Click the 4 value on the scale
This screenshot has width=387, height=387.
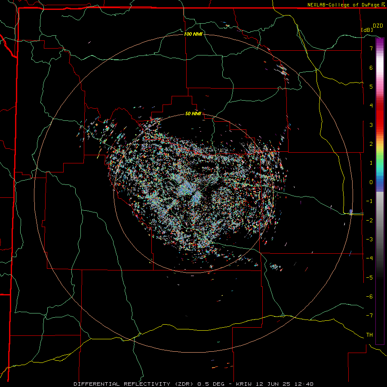(x=371, y=106)
